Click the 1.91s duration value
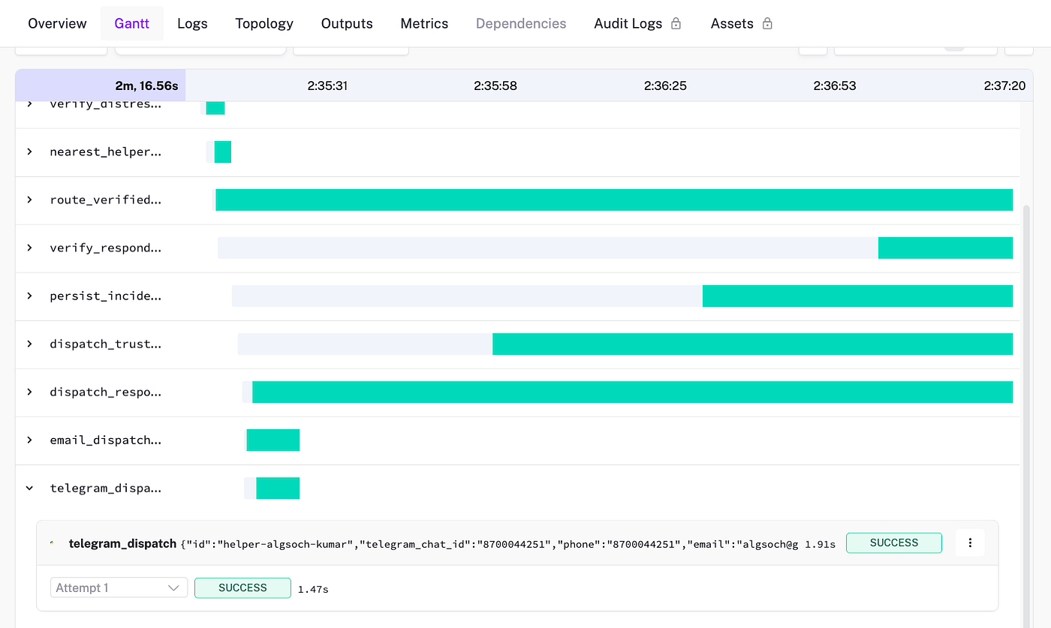The width and height of the screenshot is (1051, 628). (820, 543)
